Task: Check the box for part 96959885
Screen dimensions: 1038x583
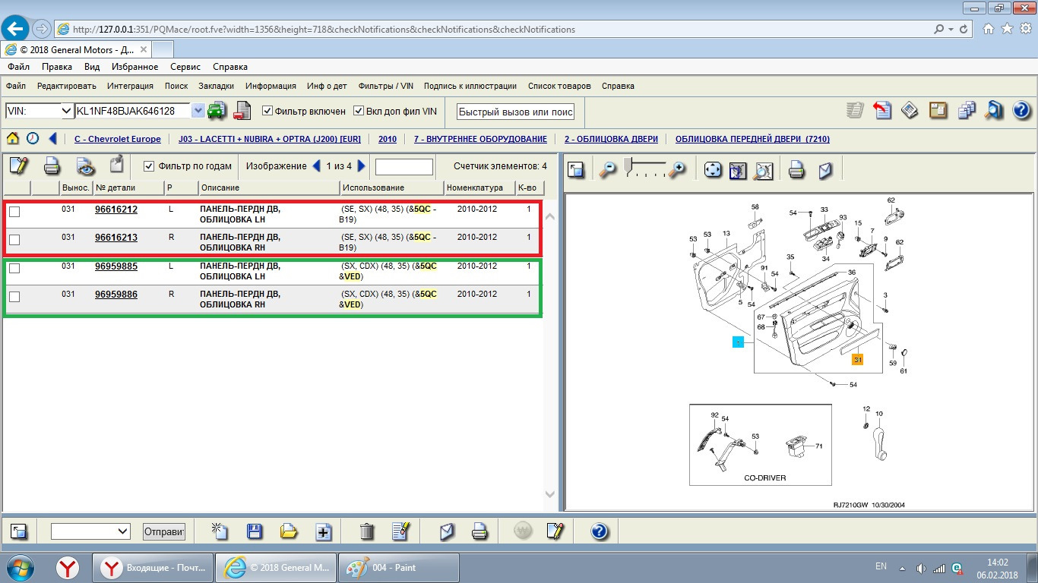Action: pos(14,268)
